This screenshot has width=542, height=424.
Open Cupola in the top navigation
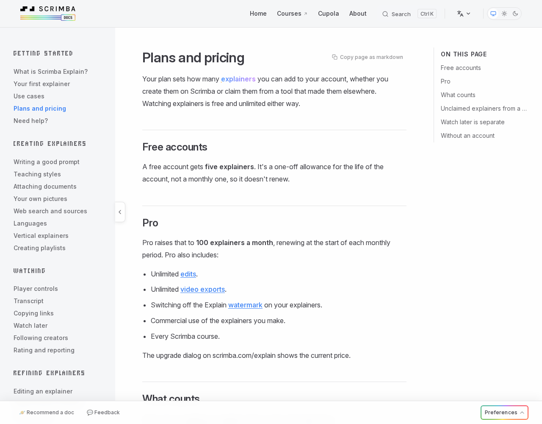329,14
